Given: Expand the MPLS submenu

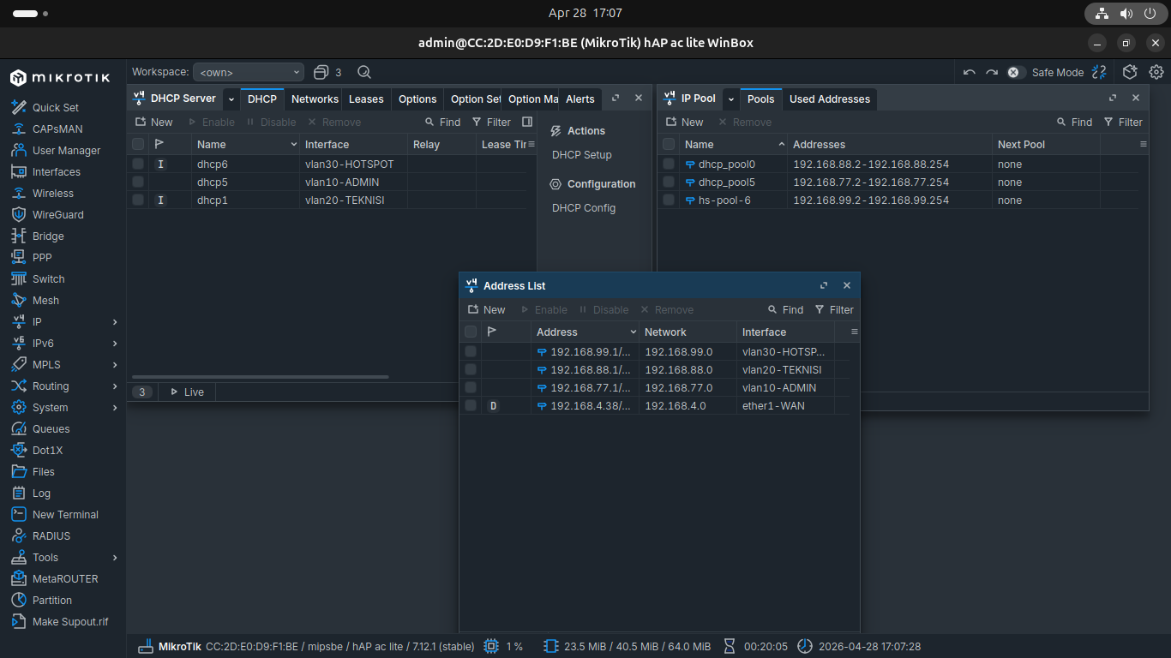Looking at the screenshot, I should coord(115,364).
